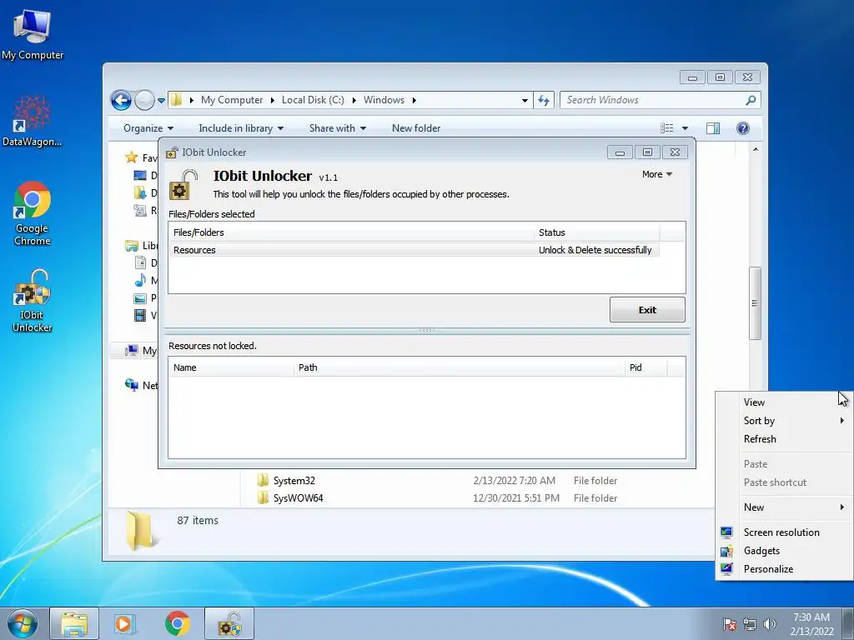Click Status column header
Screen dimensions: 854x640
(596, 232)
